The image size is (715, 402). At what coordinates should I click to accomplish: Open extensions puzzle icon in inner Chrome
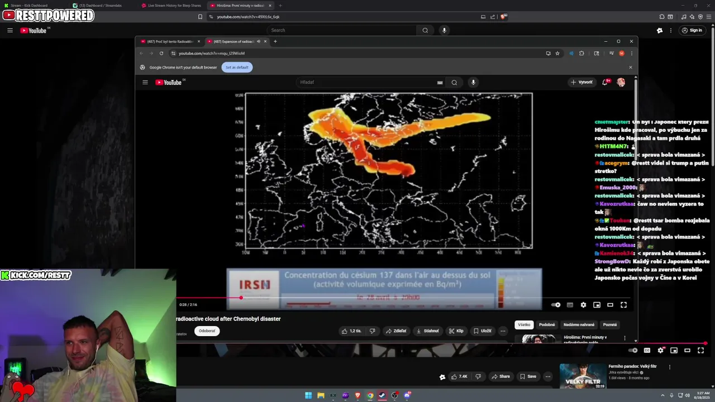pyautogui.click(x=581, y=53)
